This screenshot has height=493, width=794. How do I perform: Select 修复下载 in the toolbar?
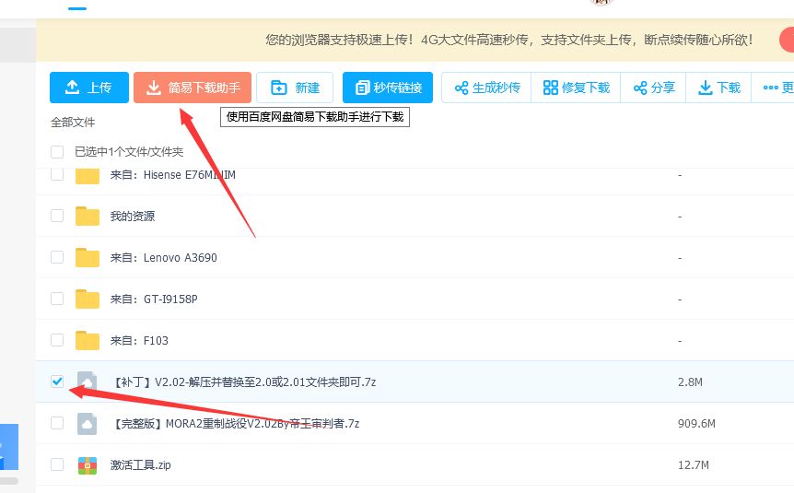(576, 88)
